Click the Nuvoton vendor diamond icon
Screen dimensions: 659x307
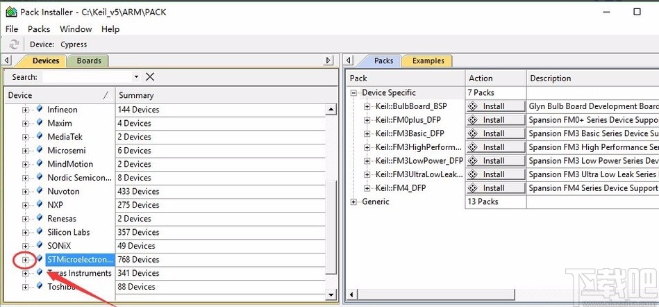coord(40,190)
